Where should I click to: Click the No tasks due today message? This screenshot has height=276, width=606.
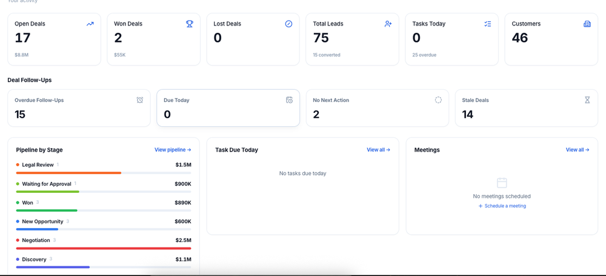pyautogui.click(x=302, y=173)
